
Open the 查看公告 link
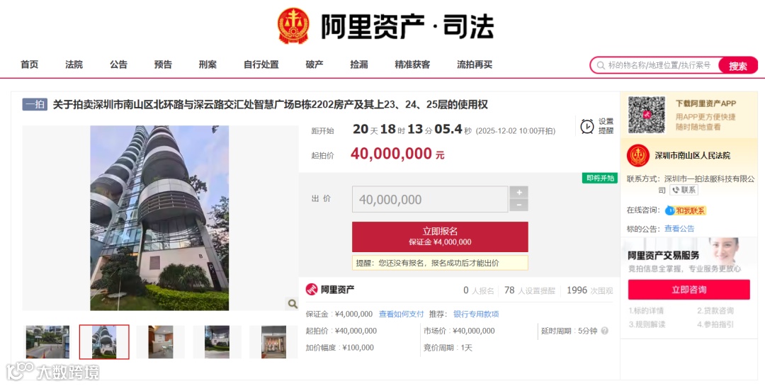[679, 228]
